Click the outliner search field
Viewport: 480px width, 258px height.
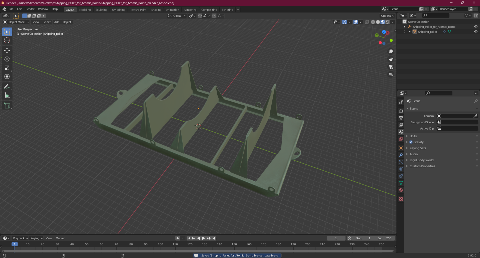(436, 15)
